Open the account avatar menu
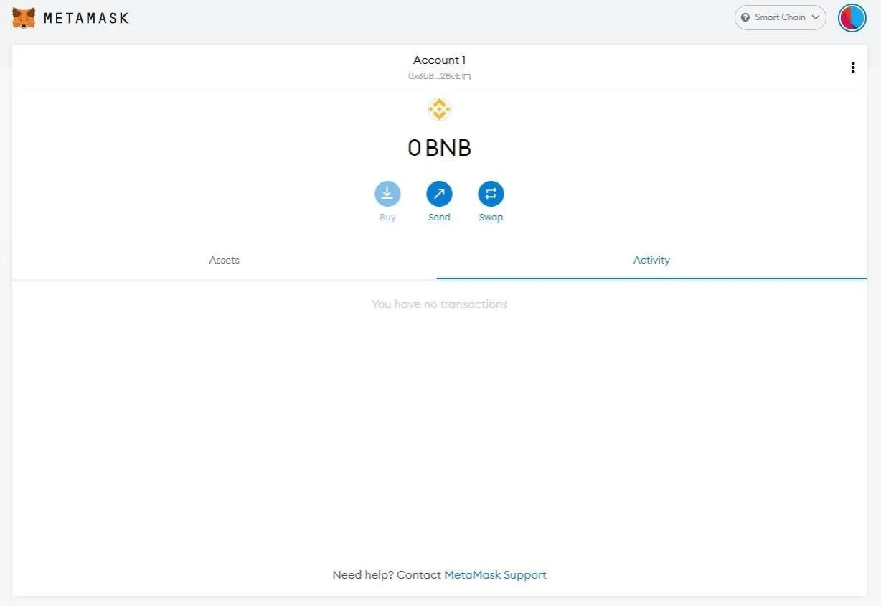The width and height of the screenshot is (881, 606). point(852,17)
